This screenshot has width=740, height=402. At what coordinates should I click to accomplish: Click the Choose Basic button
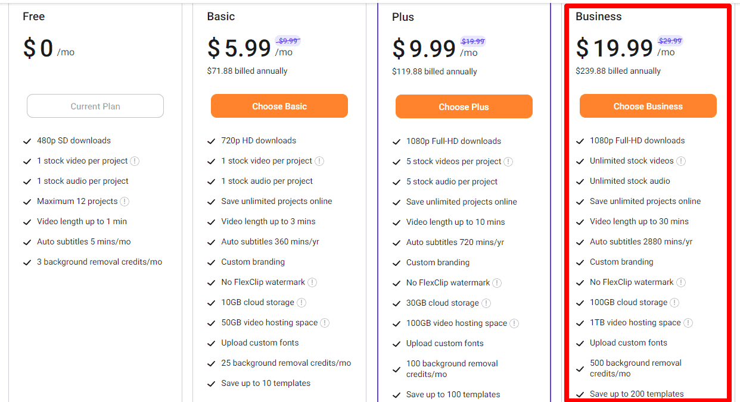[279, 105]
